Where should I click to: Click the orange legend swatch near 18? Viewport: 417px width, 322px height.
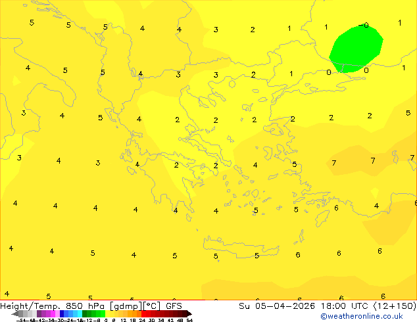(x=135, y=313)
